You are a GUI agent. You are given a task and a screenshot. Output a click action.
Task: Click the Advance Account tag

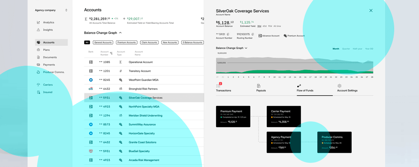tap(269, 35)
